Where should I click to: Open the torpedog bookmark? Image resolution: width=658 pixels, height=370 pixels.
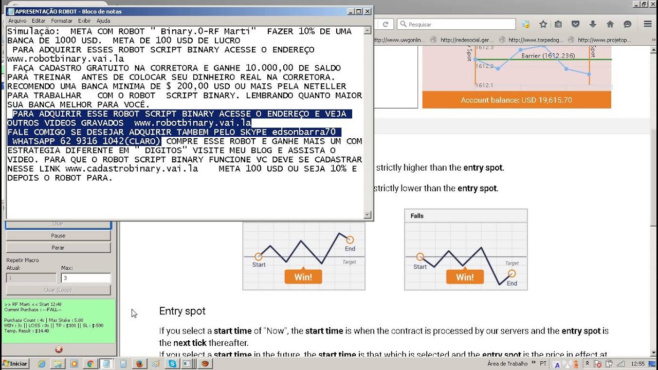click(531, 40)
